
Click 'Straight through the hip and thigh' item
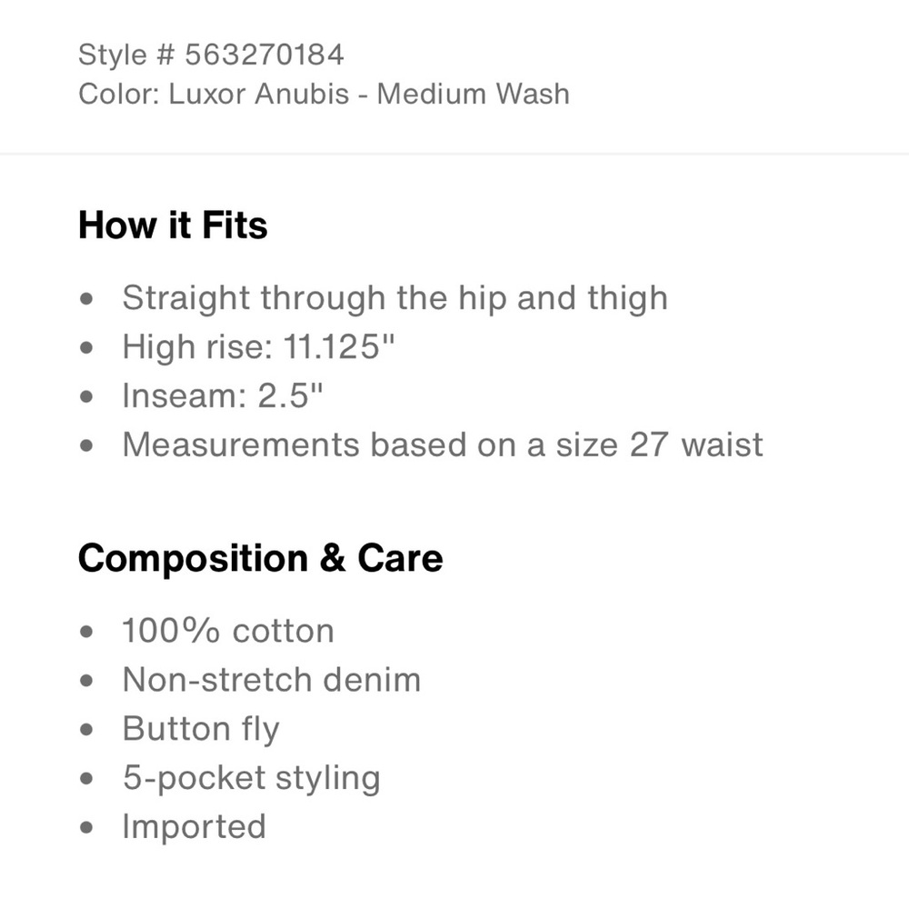[x=395, y=298]
